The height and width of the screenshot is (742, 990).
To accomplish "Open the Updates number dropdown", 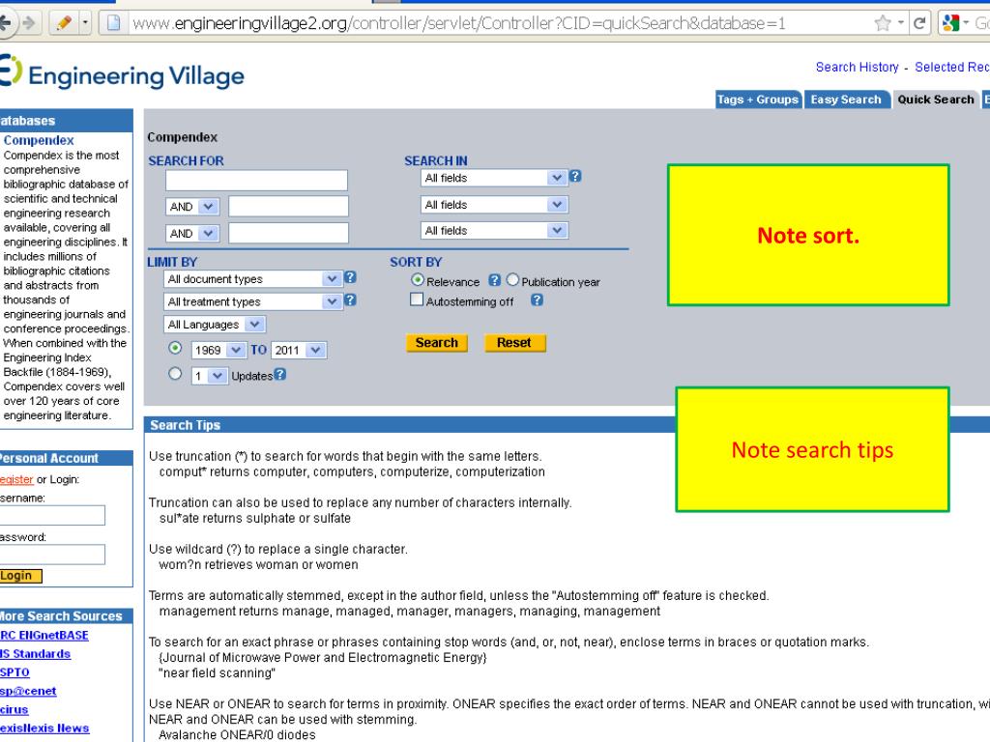I will coord(209,376).
